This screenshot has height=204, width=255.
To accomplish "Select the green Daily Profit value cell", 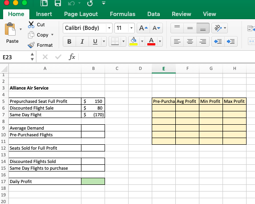I will pos(93,181).
